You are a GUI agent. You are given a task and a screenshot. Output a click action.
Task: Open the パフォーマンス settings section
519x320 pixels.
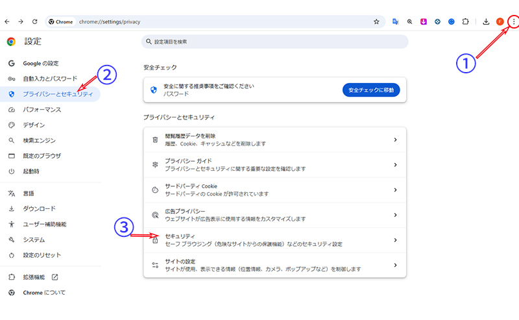click(42, 110)
